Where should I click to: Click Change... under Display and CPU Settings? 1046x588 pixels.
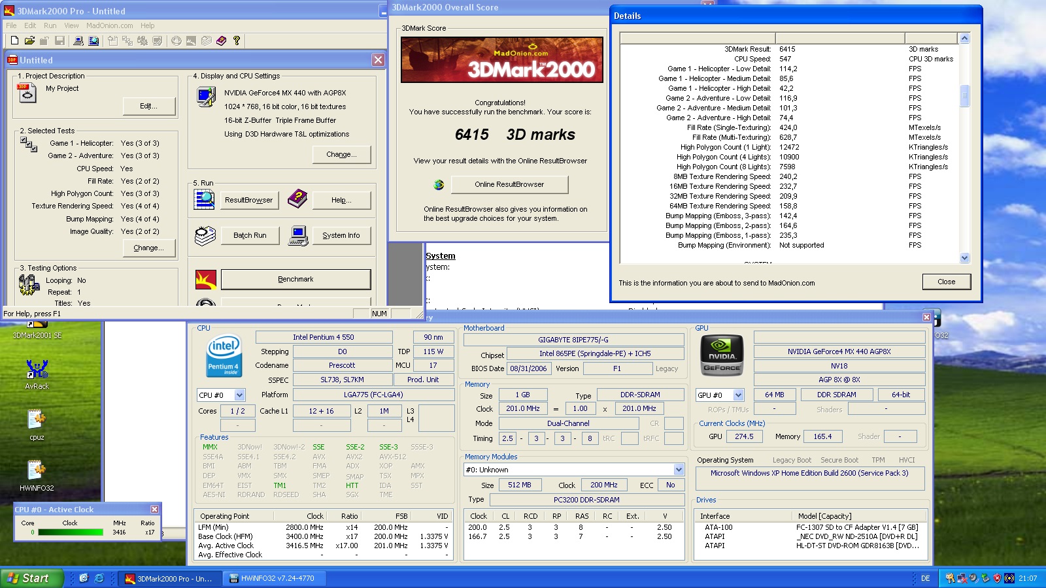[x=341, y=154]
